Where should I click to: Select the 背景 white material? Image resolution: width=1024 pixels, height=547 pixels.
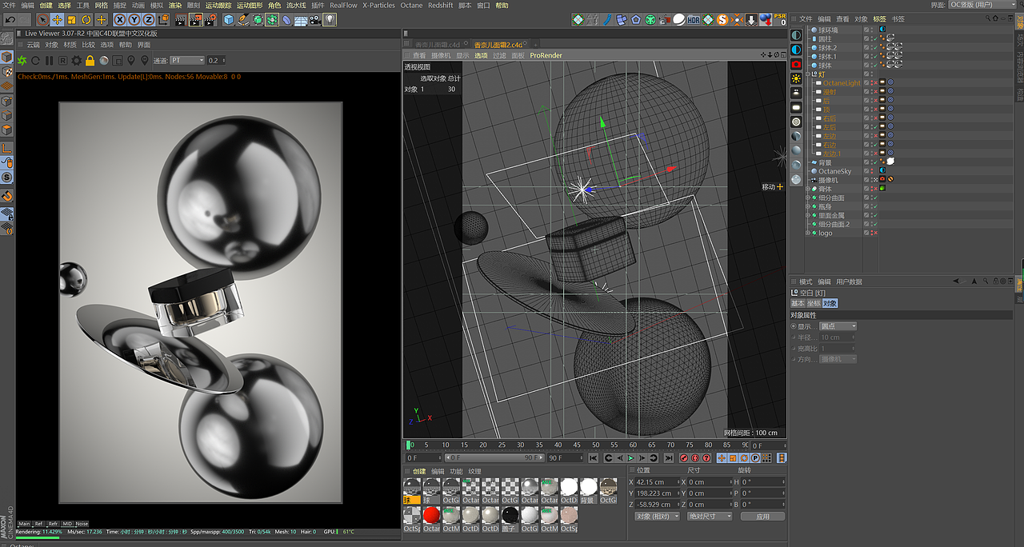click(x=588, y=487)
